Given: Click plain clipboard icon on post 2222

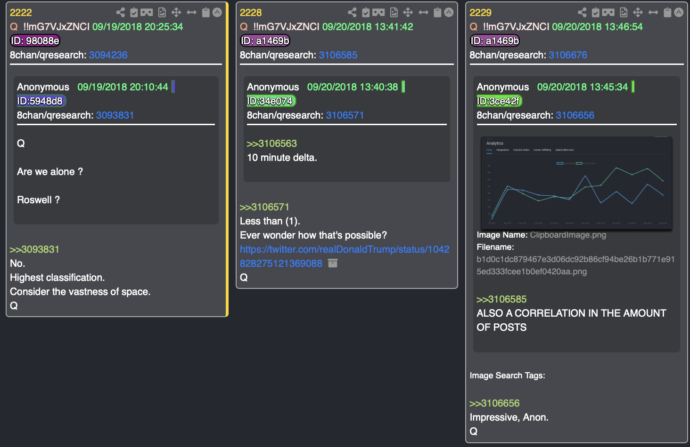Looking at the screenshot, I should click(206, 12).
